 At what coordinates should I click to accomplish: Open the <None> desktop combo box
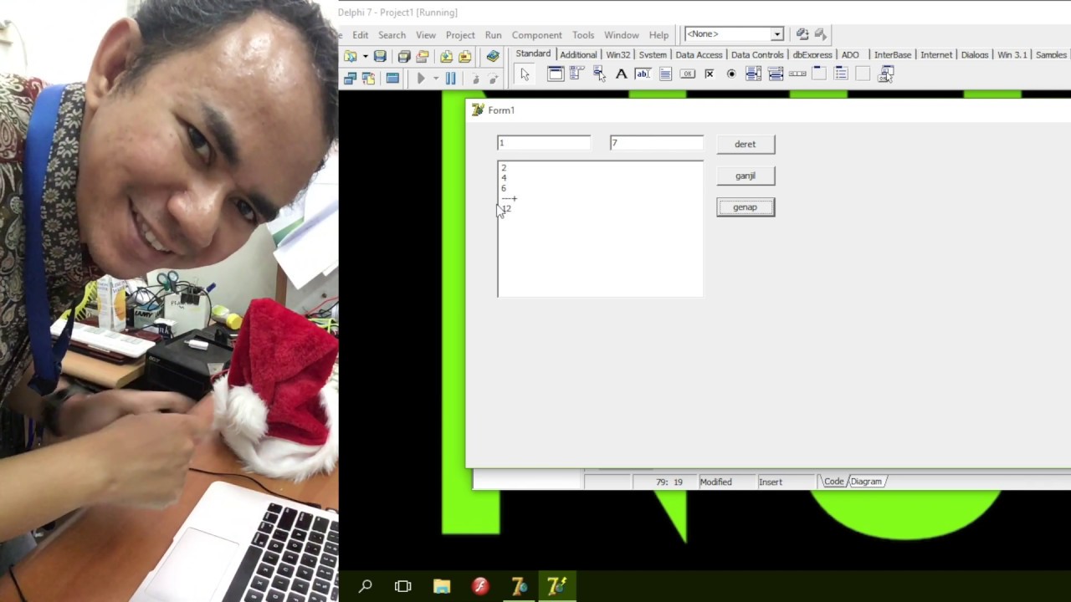pos(734,34)
